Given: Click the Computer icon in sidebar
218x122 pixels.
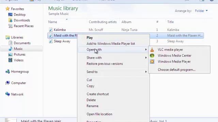Looking at the screenshot, I should point(7,83).
